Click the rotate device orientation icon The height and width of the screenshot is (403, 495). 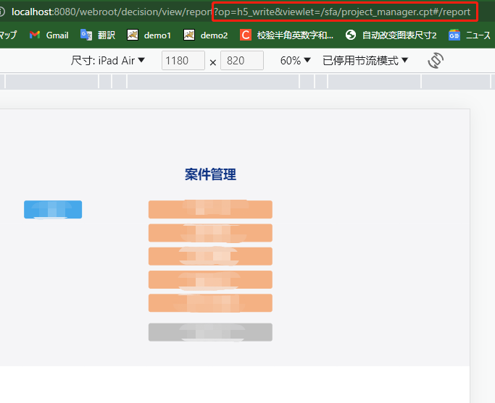coord(436,61)
